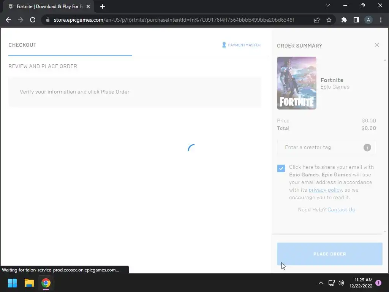Open a new browser tab
This screenshot has height=292, width=389.
(103, 6)
